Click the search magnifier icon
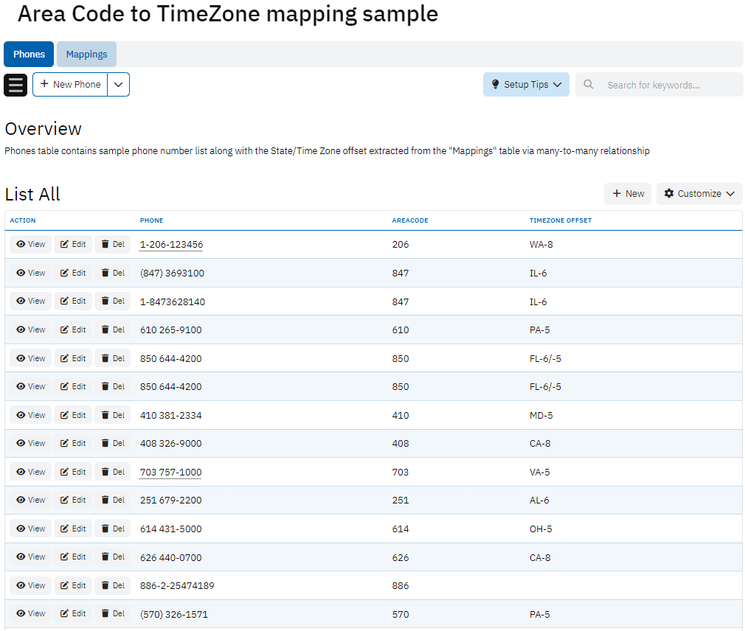This screenshot has width=745, height=631. pos(589,85)
